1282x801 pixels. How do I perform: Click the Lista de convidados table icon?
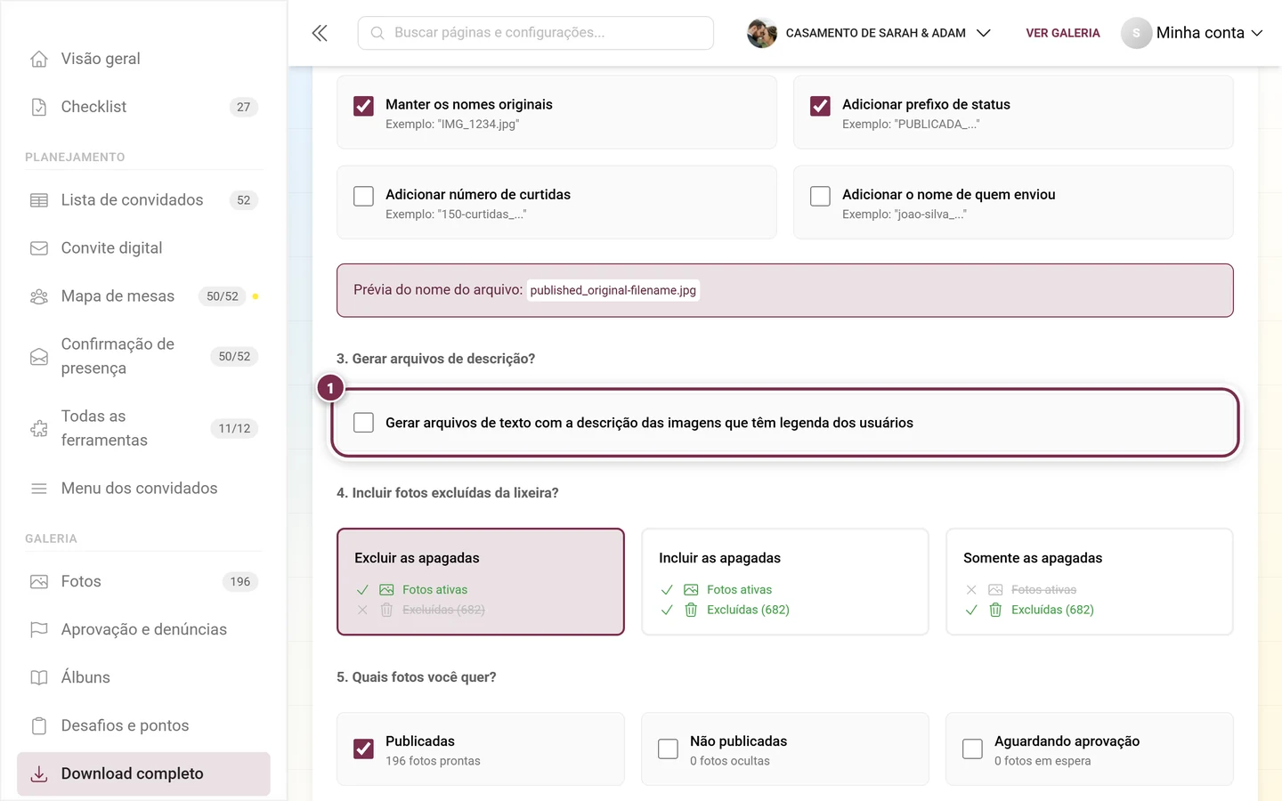tap(39, 200)
